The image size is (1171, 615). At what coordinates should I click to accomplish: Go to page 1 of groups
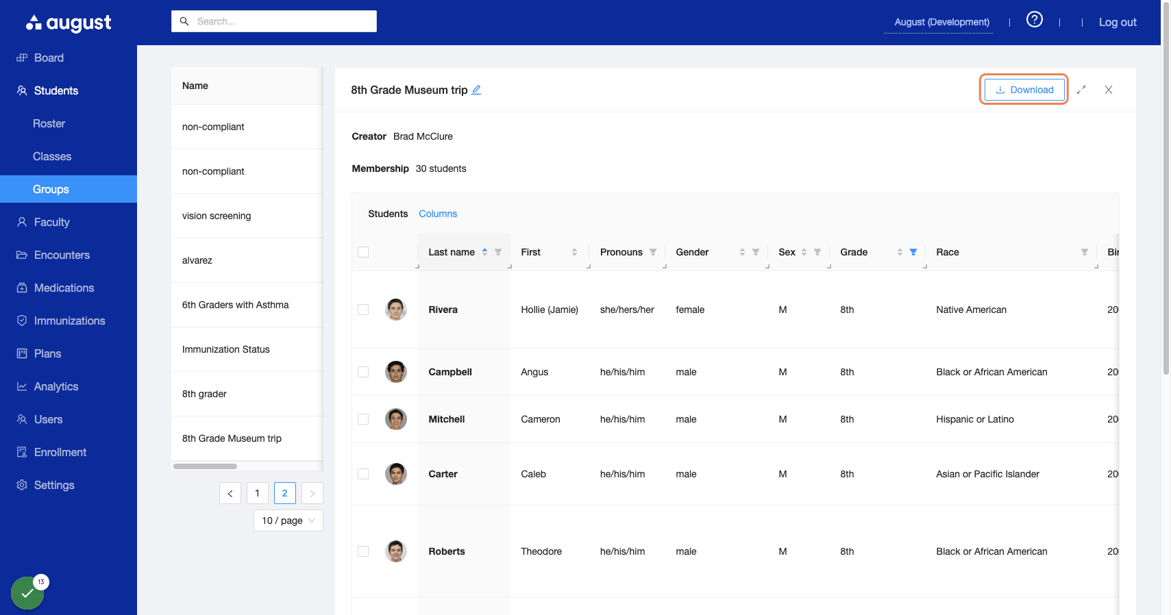[258, 493]
